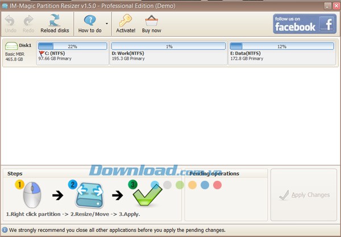Image resolution: width=341 pixels, height=237 pixels.
Task: Click the step 3 green checkmark icon
Action: [x=147, y=195]
